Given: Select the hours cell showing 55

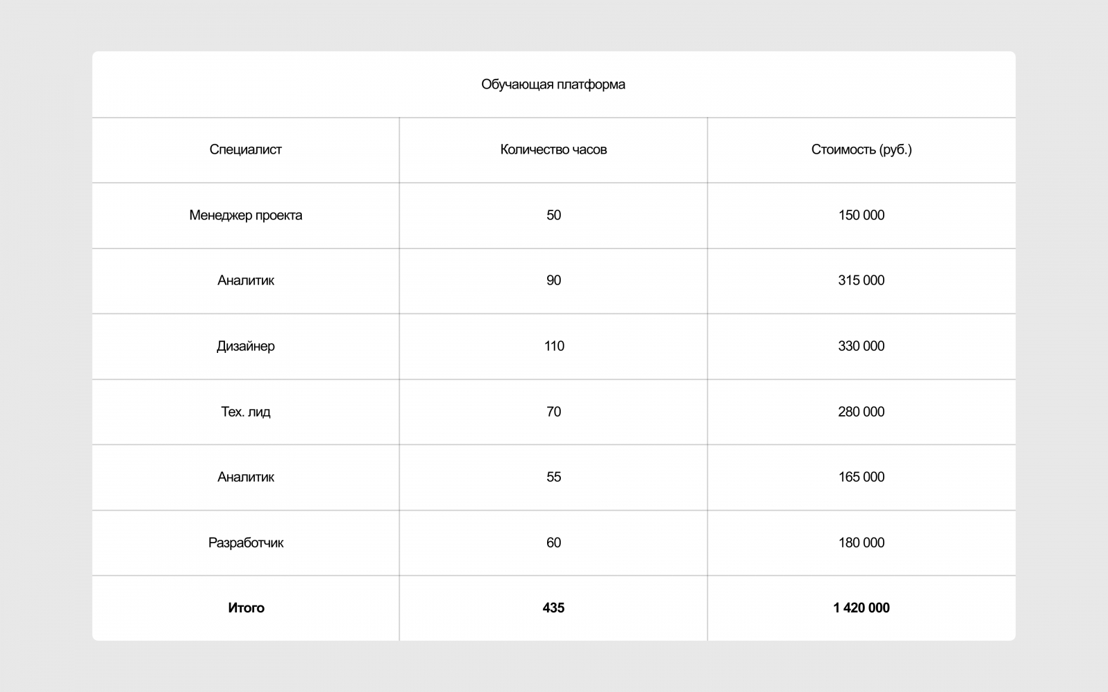Looking at the screenshot, I should (553, 477).
